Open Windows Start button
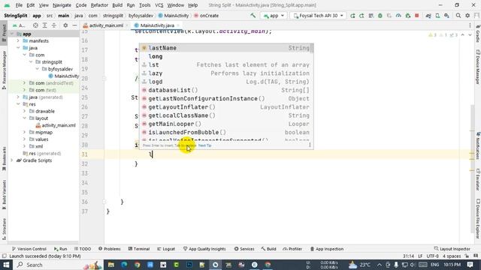This screenshot has width=481, height=270. pos(6,265)
